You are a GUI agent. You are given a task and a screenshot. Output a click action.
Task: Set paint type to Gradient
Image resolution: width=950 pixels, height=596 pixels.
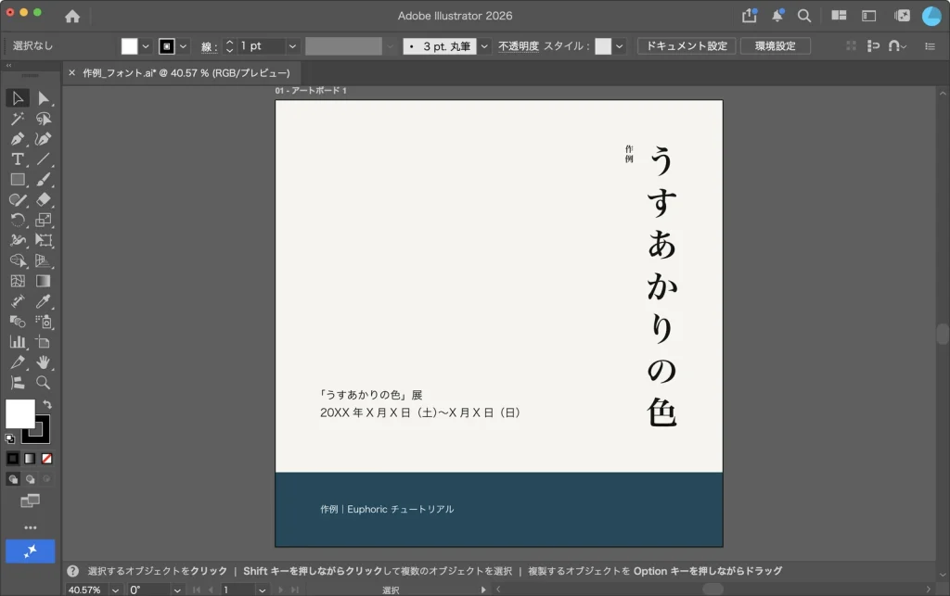(x=30, y=459)
